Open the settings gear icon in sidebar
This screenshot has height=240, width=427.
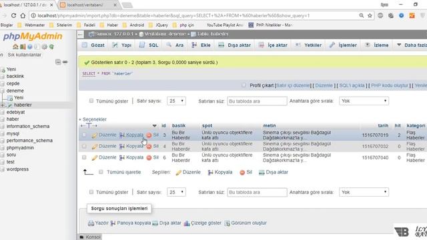45,47
